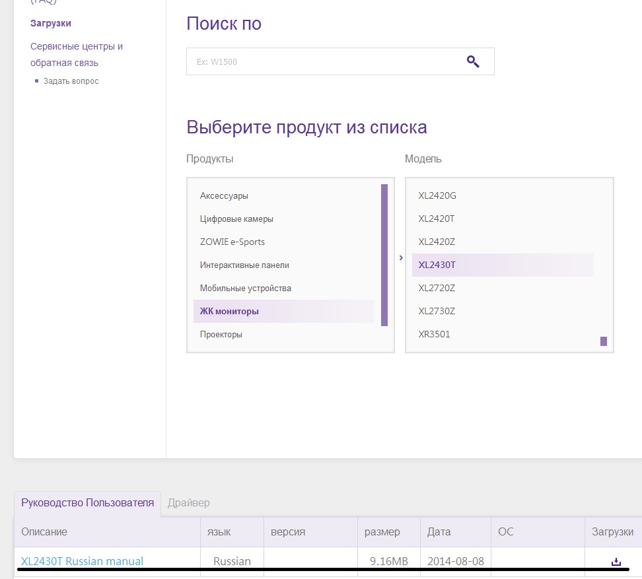Select model XL2420G
642x579 pixels.
point(503,195)
